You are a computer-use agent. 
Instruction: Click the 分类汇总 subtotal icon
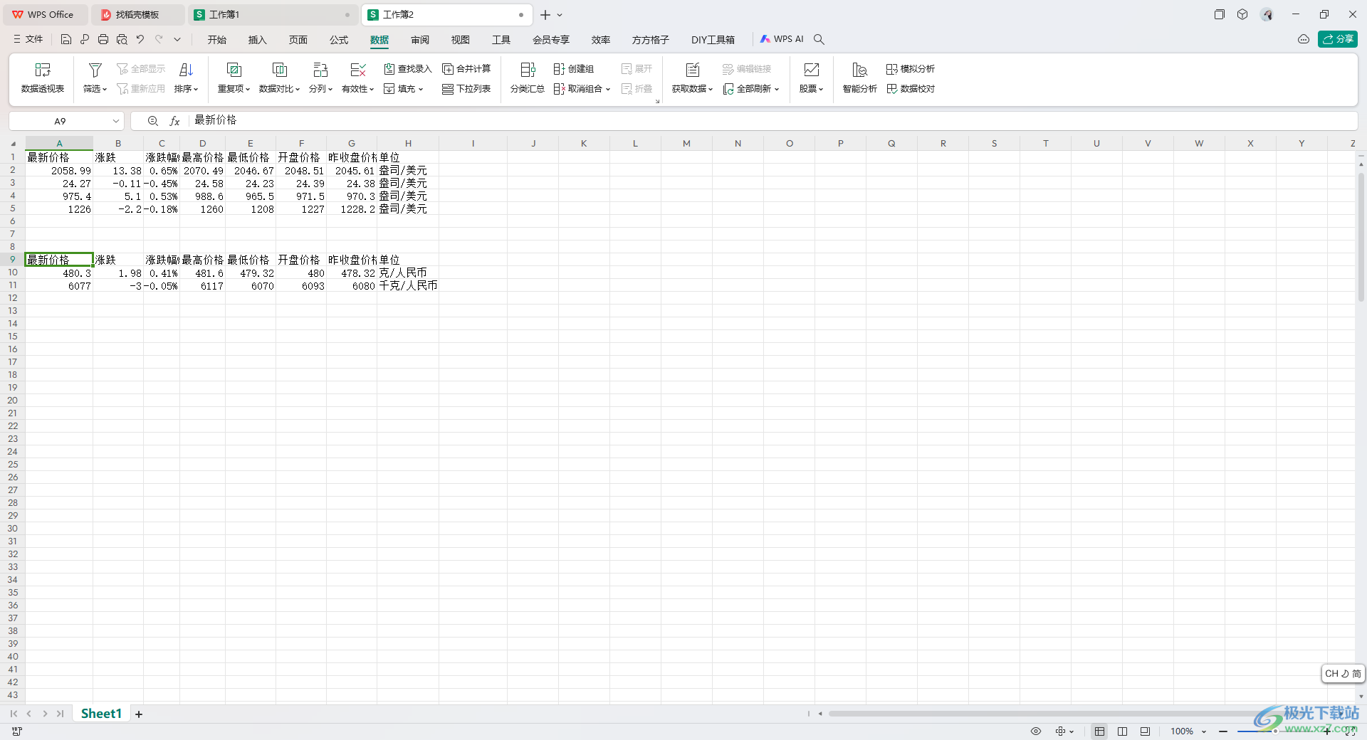click(x=527, y=78)
